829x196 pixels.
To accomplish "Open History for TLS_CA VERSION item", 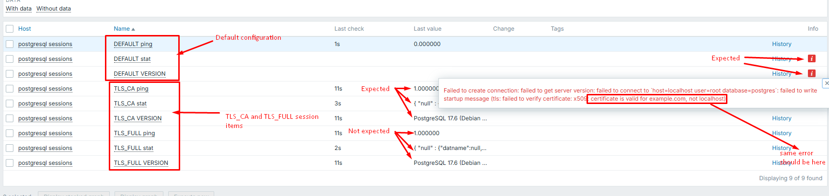I will coord(781,118).
